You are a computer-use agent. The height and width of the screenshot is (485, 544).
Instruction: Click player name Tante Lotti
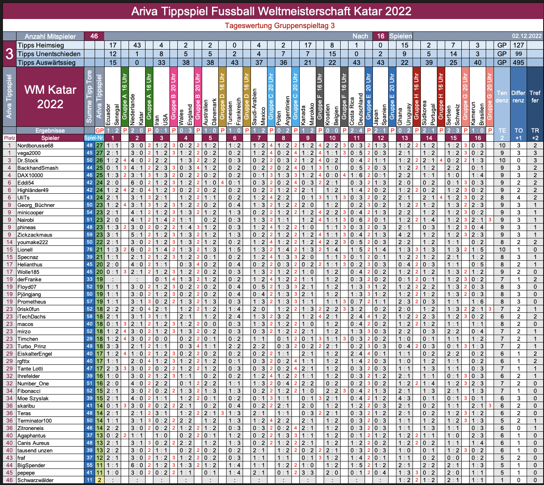tap(30, 369)
